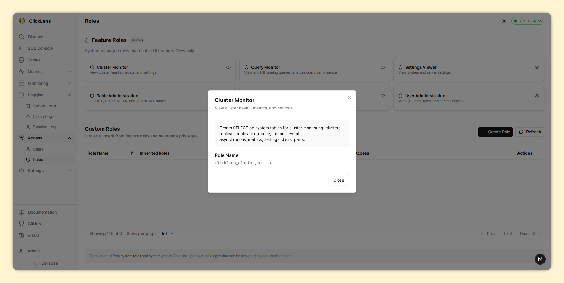Screen dimensions: 564x283
Task: View details of Query Monitor role
Action: [382, 67]
